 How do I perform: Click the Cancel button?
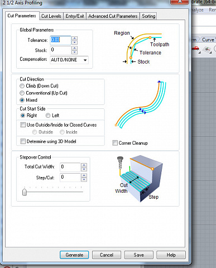click(107, 255)
